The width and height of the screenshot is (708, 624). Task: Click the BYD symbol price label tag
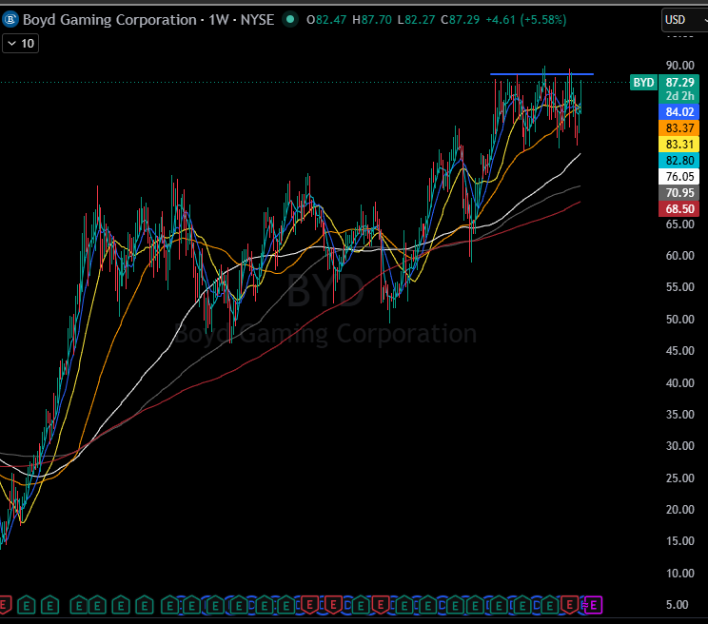[x=643, y=83]
